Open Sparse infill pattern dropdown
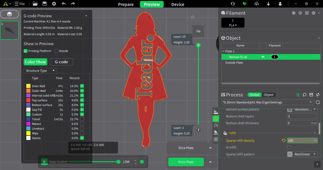 pyautogui.click(x=302, y=154)
